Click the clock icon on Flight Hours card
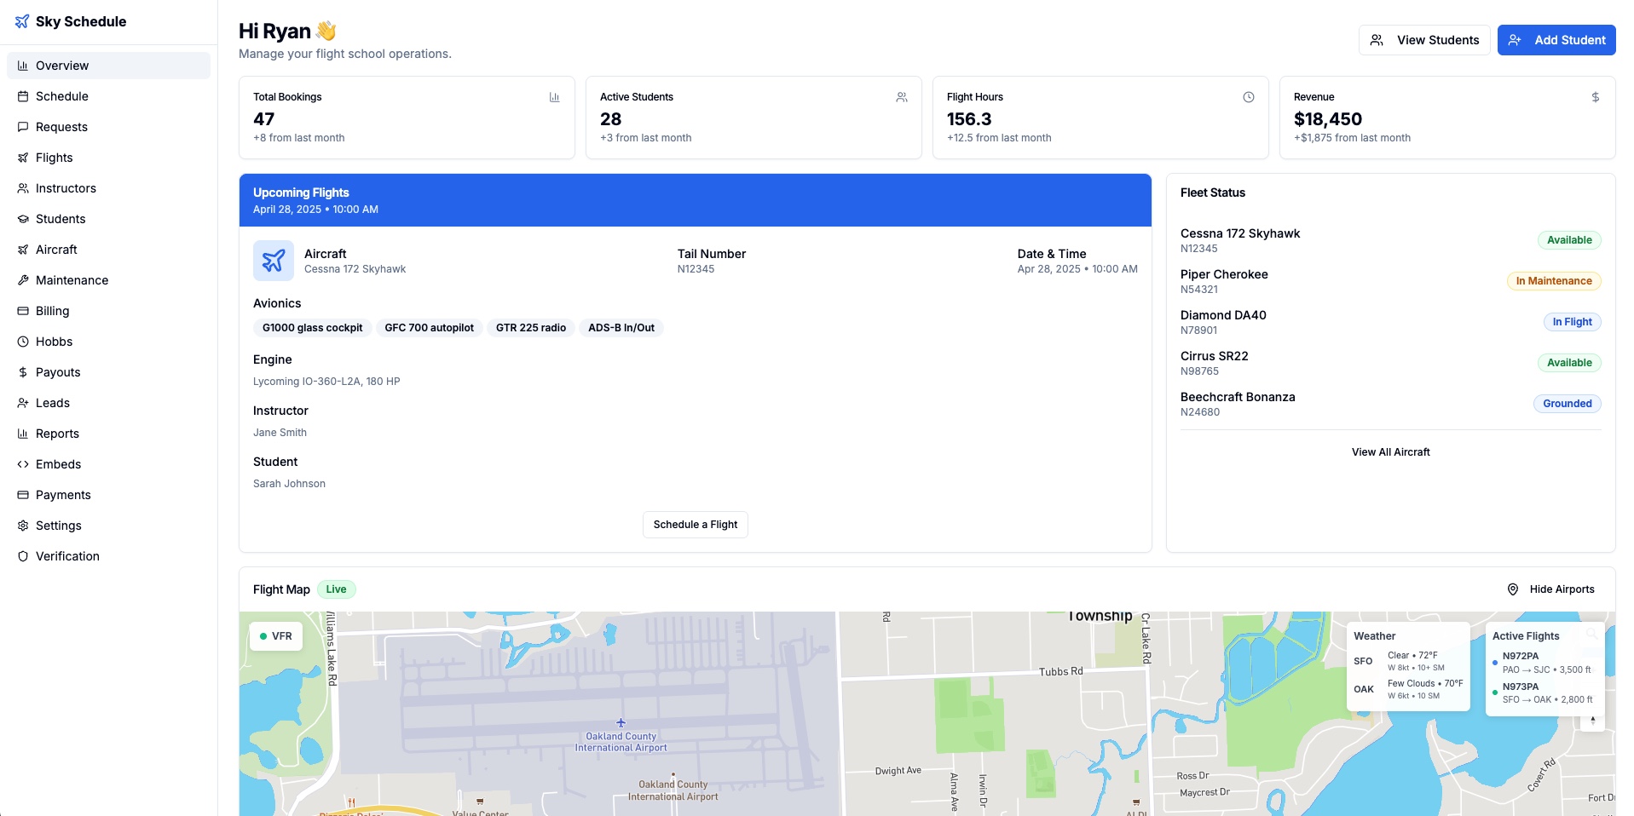Image resolution: width=1634 pixels, height=816 pixels. pos(1248,97)
